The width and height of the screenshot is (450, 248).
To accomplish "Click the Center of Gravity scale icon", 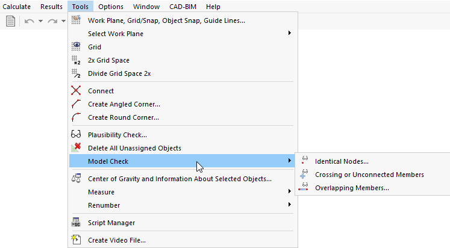I will (76, 179).
